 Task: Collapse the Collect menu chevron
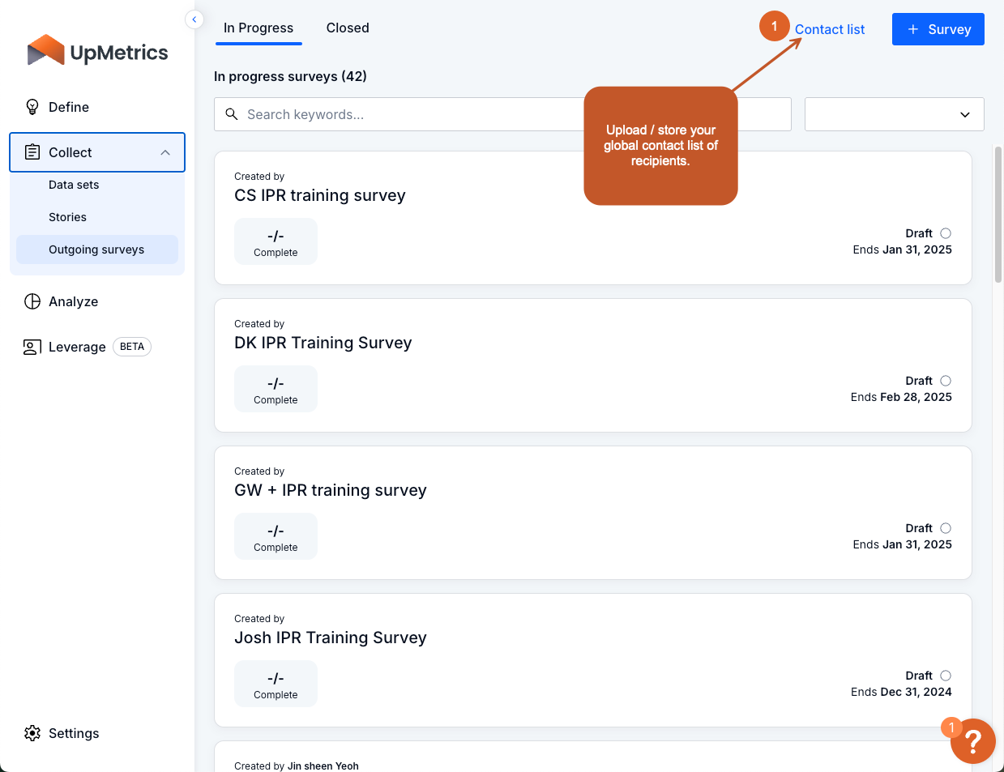pos(165,152)
